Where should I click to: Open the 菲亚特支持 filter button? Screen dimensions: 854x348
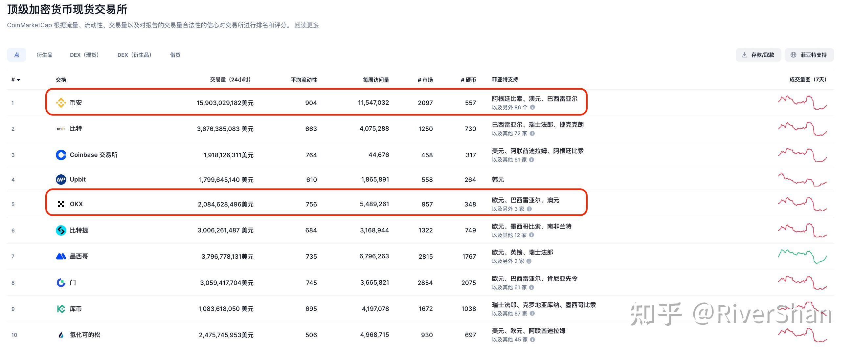click(809, 55)
